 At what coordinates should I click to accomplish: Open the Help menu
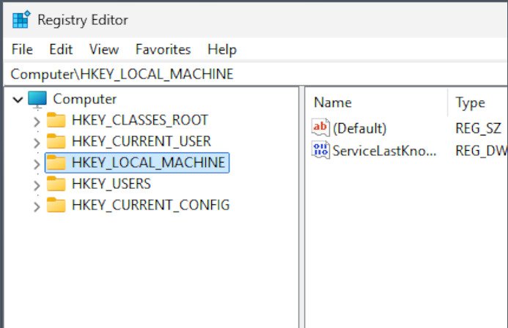222,50
